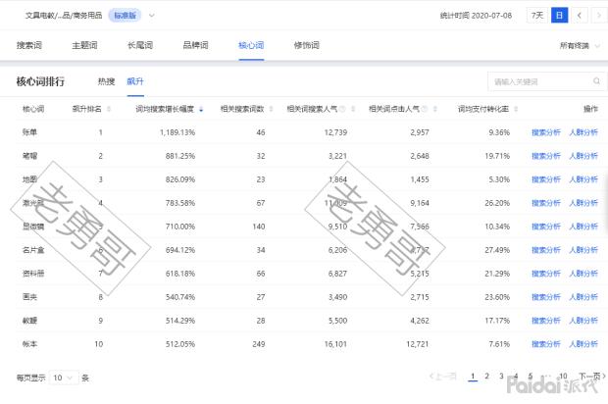This screenshot has height=404, width=608.
Task: Click the 账单 core word cell
Action: [x=29, y=132]
